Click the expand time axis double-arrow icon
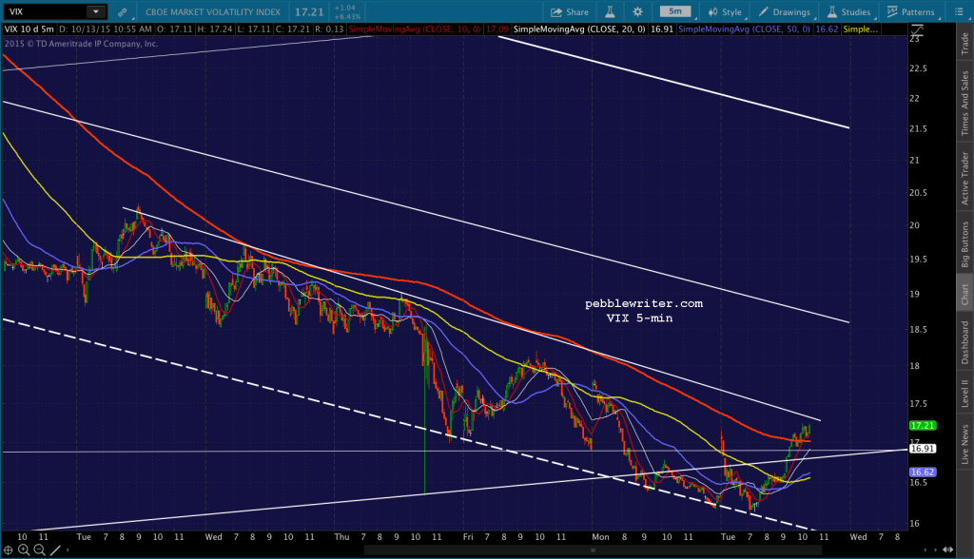The width and height of the screenshot is (974, 559). [x=948, y=549]
